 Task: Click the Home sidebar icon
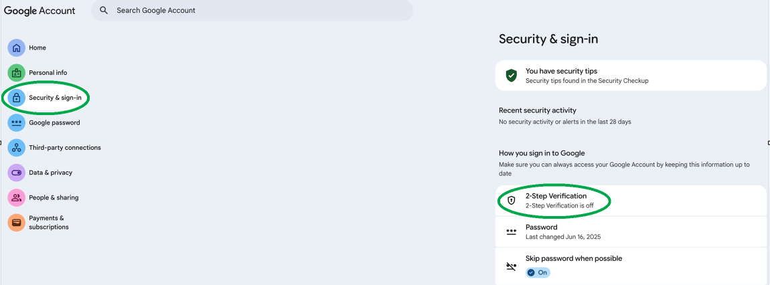[x=17, y=47]
